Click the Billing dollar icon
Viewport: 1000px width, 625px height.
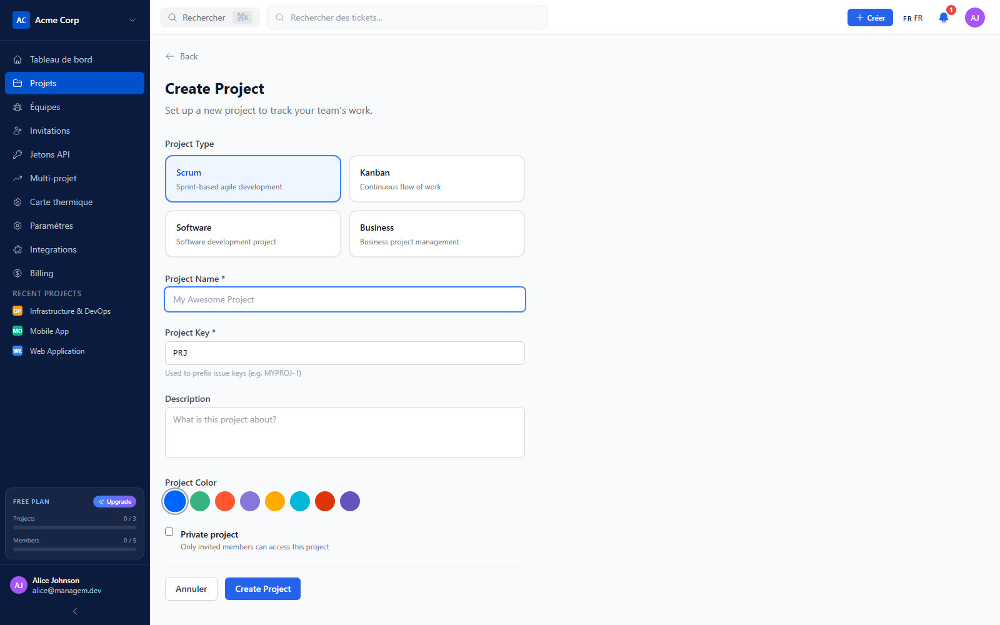[17, 273]
